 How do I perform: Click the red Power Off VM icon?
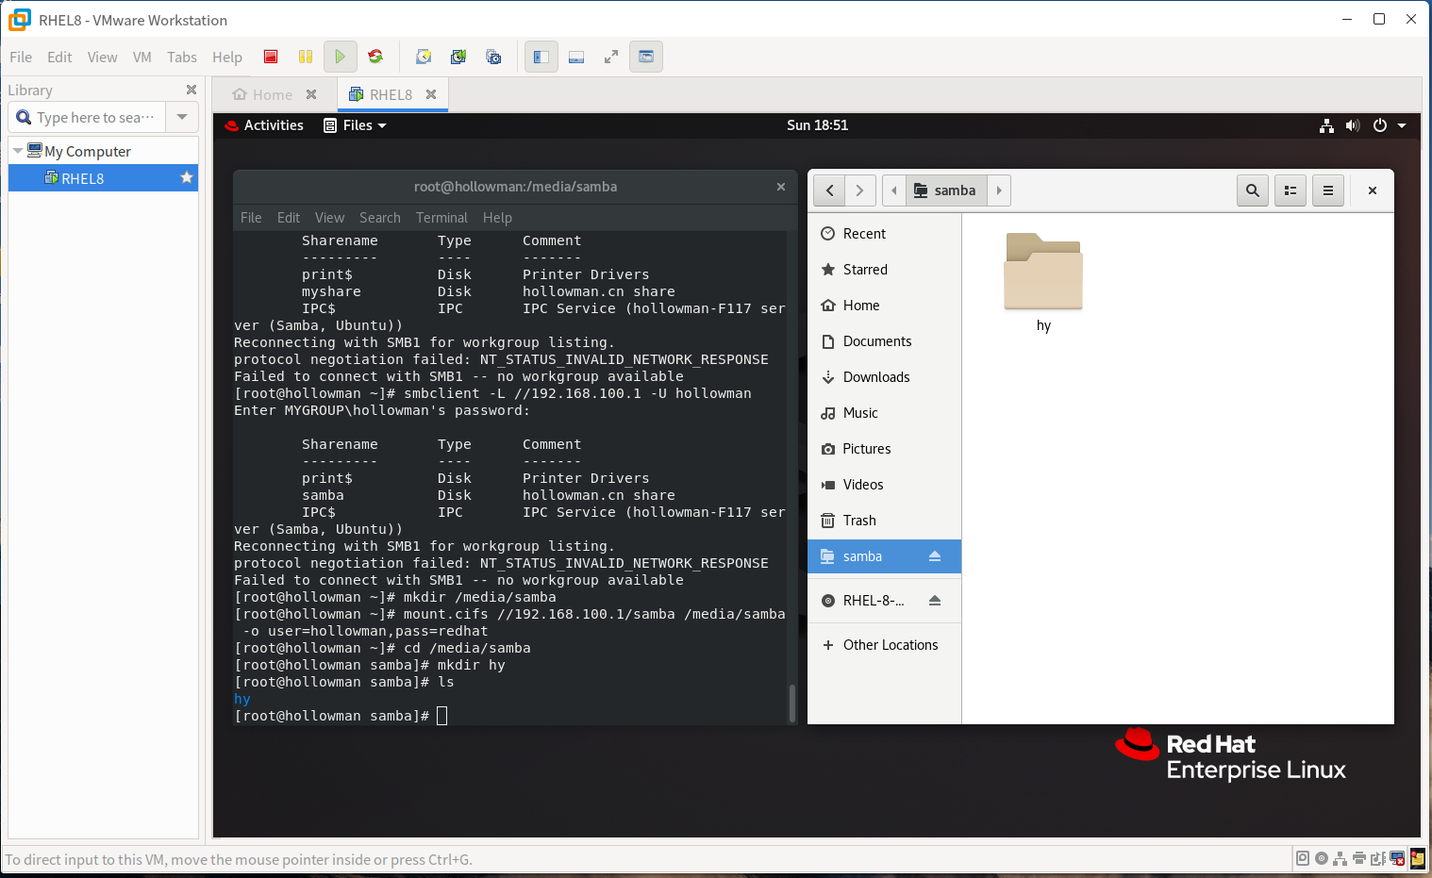pos(271,57)
